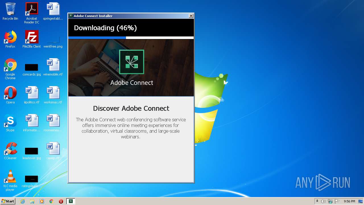Click the Discover Adobe Connect heading
The image size is (364, 205).
coord(131,108)
